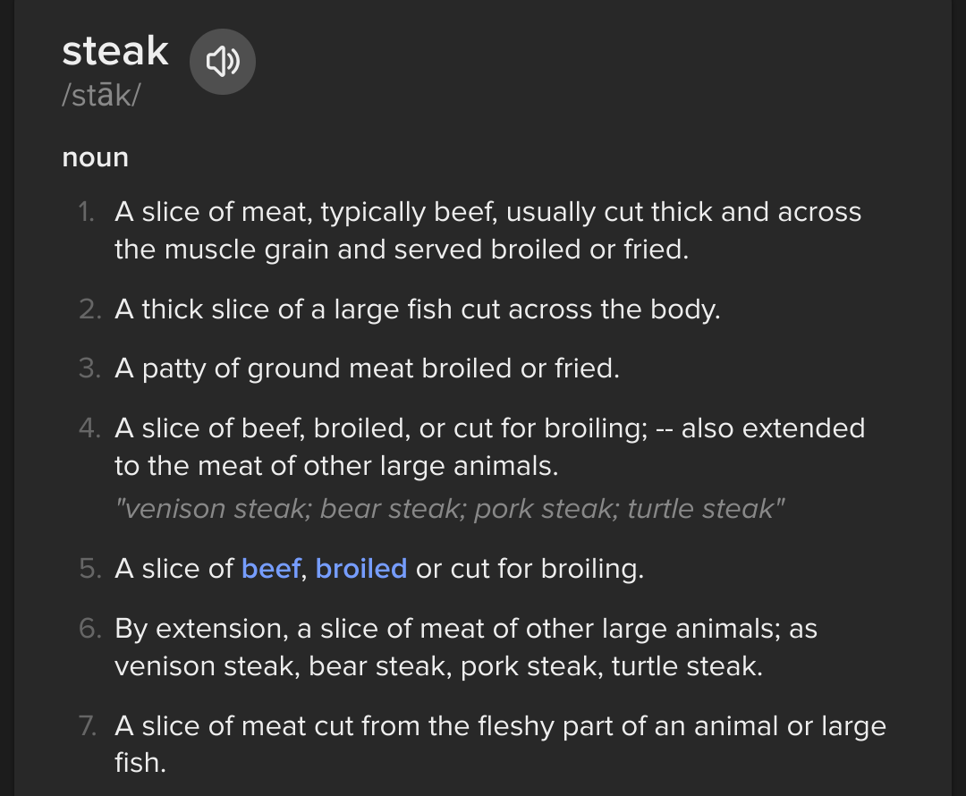Click the number 5 list marker

[x=89, y=568]
